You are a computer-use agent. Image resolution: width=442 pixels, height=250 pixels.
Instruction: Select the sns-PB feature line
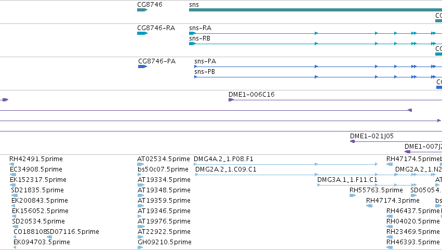pyautogui.click(x=318, y=77)
